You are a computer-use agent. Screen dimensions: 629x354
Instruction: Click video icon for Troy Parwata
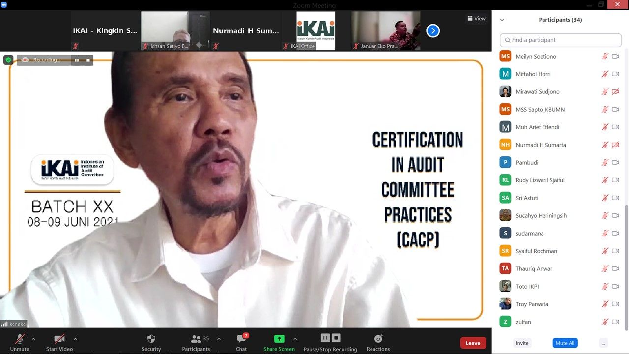click(x=615, y=304)
